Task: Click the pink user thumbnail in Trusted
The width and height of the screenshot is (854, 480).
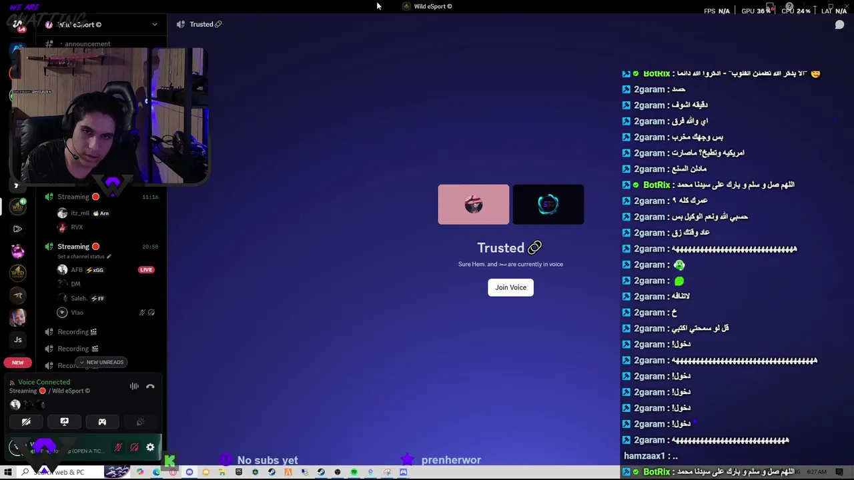Action: [x=474, y=205]
